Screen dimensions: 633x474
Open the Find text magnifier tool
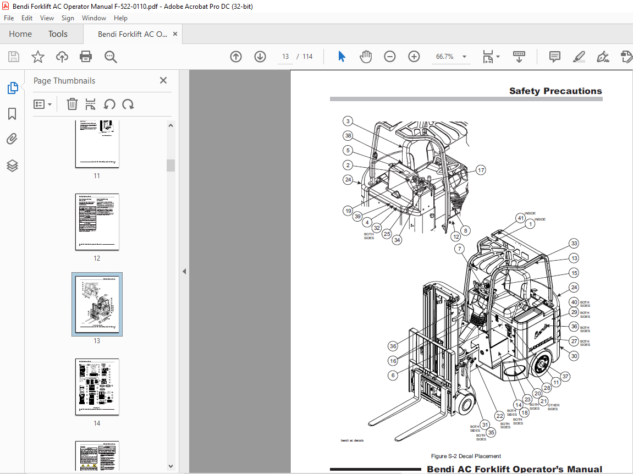coord(110,57)
